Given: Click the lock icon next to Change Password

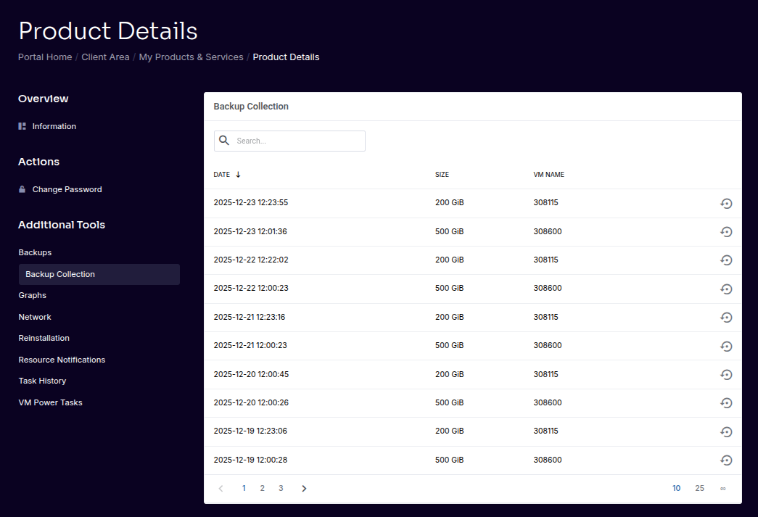Looking at the screenshot, I should tap(21, 189).
